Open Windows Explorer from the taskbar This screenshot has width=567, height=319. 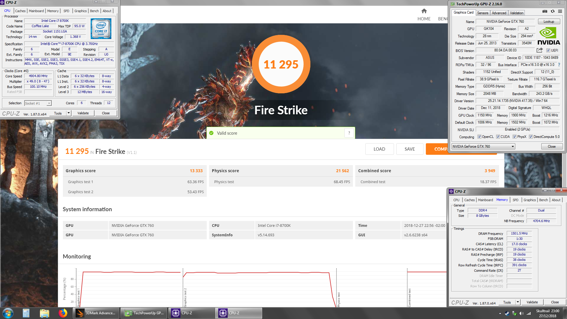(44, 313)
